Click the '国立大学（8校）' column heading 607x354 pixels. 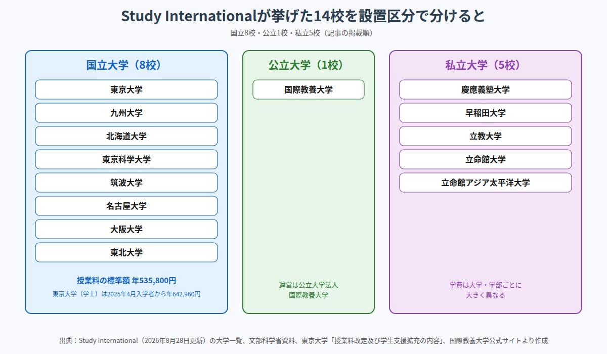pos(126,65)
